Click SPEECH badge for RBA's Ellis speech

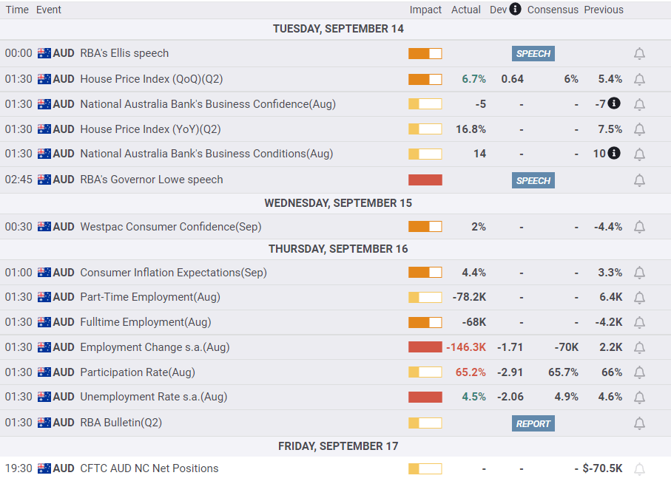533,53
